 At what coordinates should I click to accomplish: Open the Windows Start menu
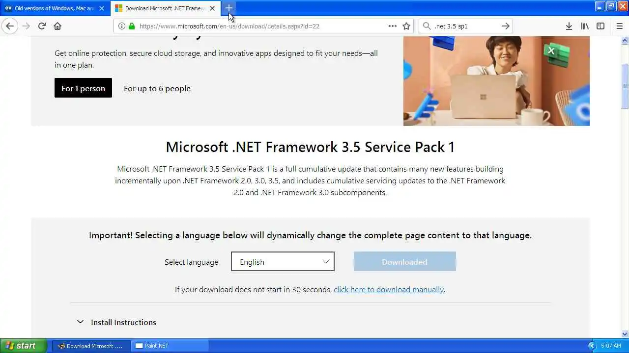24,346
